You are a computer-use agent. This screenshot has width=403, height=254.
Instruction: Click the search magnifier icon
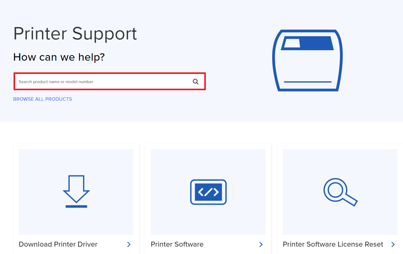click(196, 81)
